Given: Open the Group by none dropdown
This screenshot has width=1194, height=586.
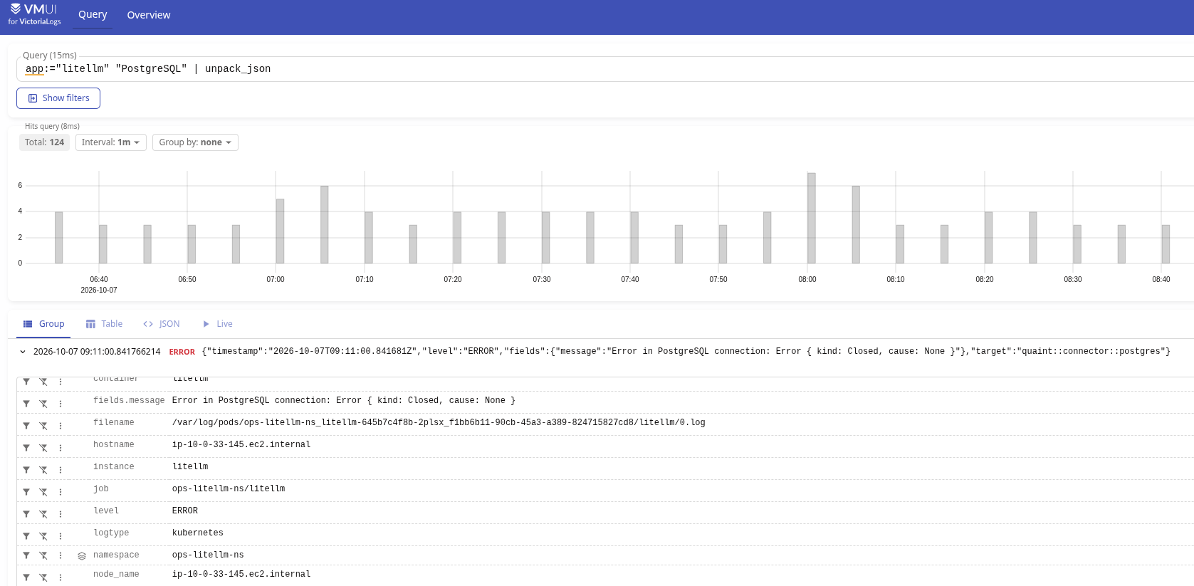Looking at the screenshot, I should (195, 142).
